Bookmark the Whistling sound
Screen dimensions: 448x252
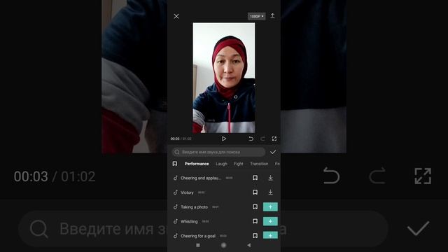click(x=255, y=221)
